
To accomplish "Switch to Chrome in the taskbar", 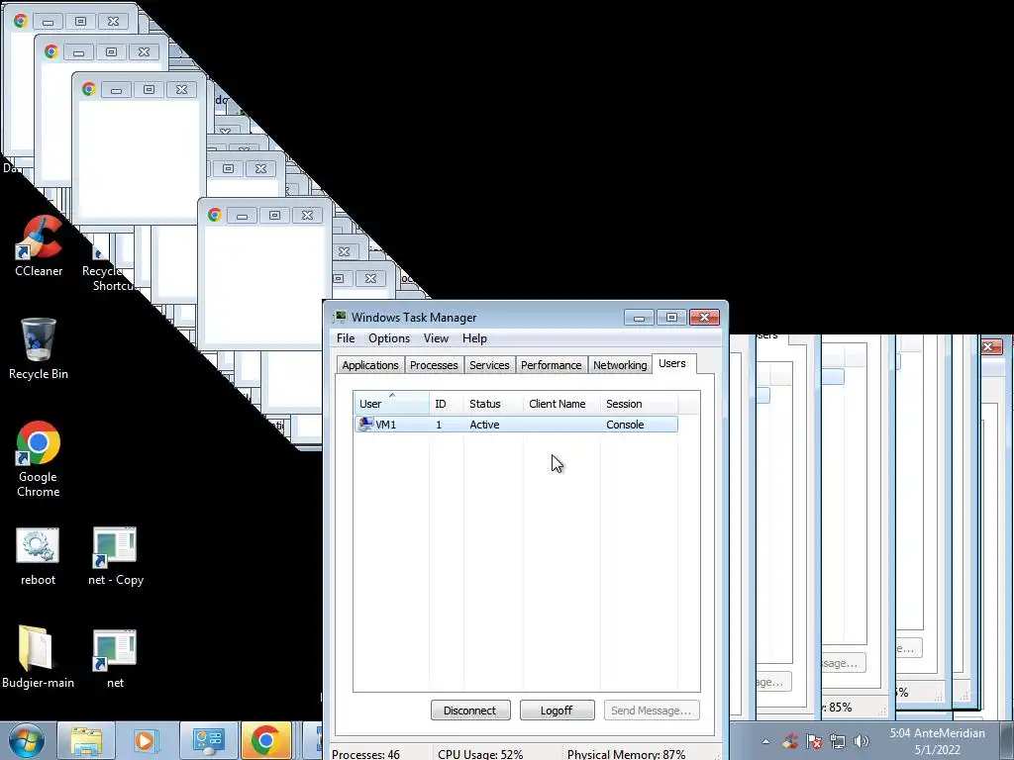I will click(265, 740).
